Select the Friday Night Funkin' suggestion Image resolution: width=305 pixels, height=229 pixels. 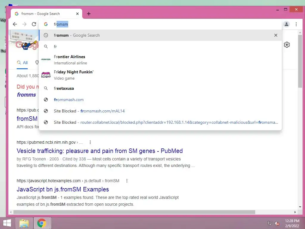pyautogui.click(x=160, y=75)
